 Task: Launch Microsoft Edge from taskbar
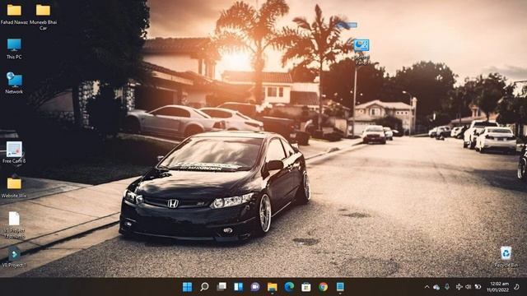pyautogui.click(x=289, y=287)
